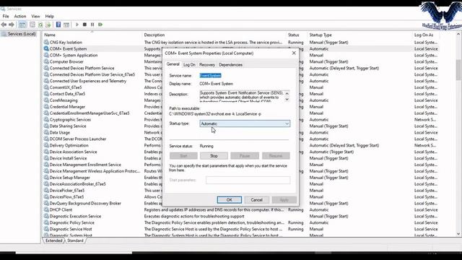
Task: Click the Stop button in the dialog
Action: tap(214, 156)
